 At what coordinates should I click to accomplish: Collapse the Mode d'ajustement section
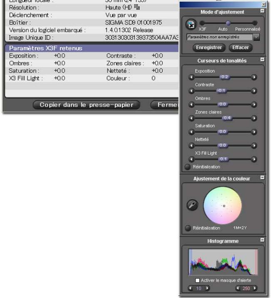point(262,11)
